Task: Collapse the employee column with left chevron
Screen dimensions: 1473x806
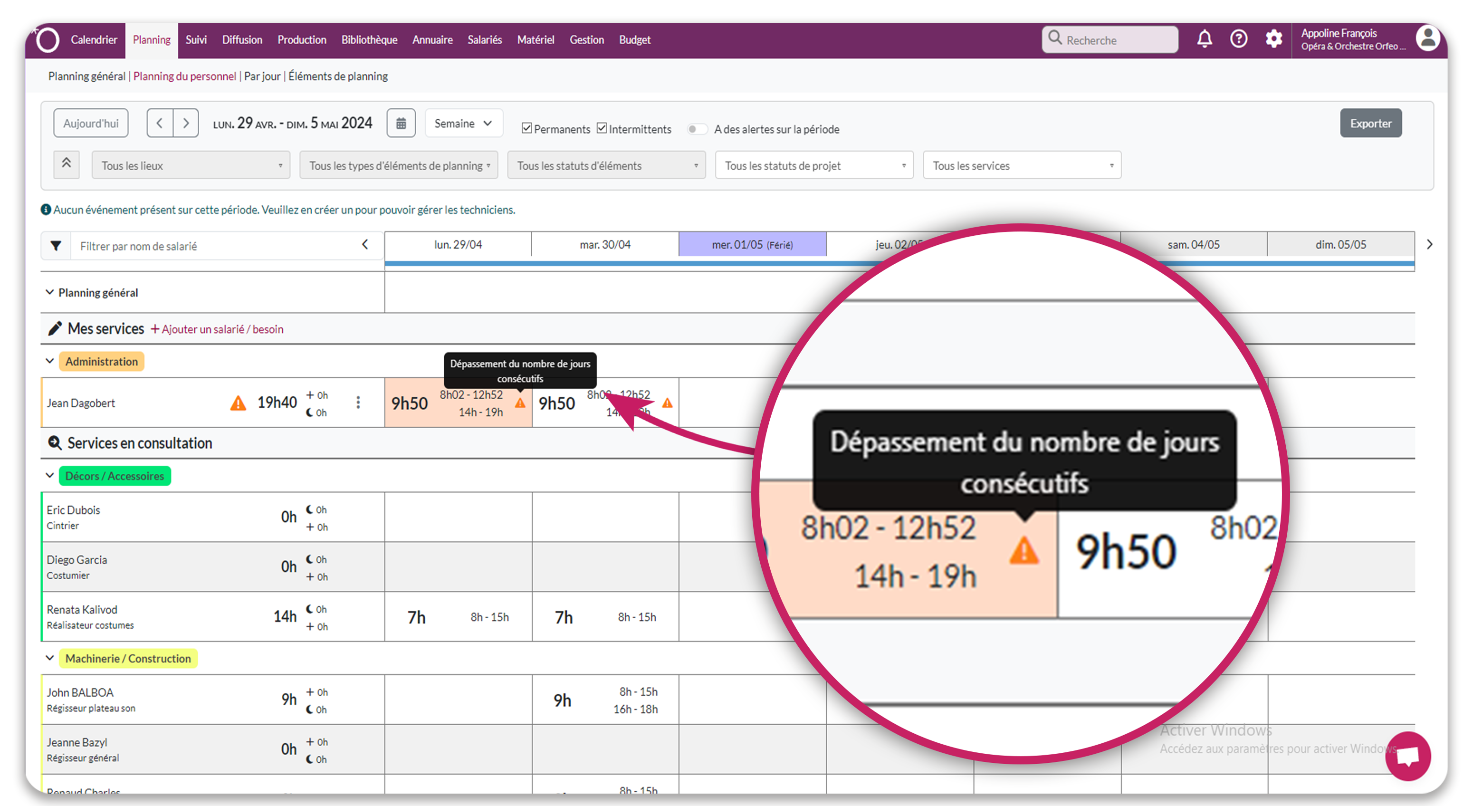Action: coord(365,245)
